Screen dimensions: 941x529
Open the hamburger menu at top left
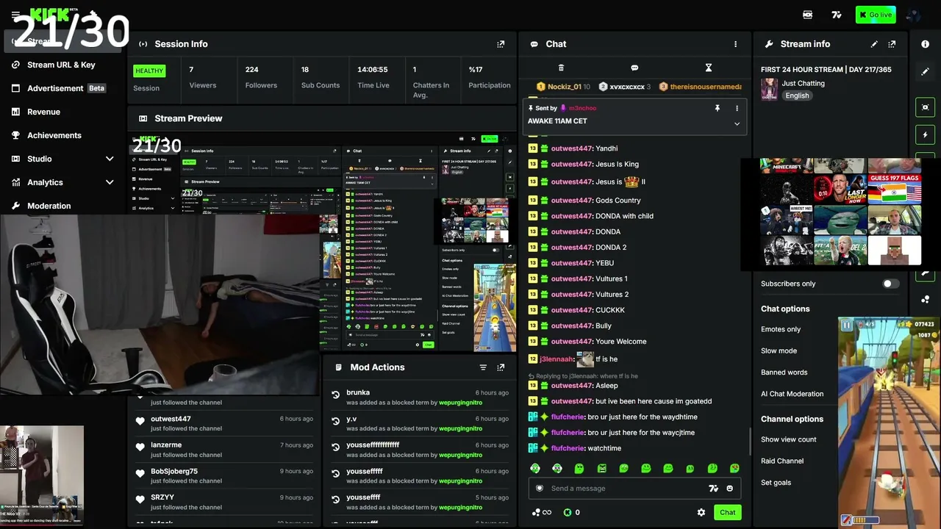tap(15, 15)
